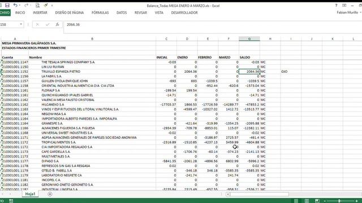Click the zoom slider handle
The height and width of the screenshot is (203, 362).
coord(339,201)
